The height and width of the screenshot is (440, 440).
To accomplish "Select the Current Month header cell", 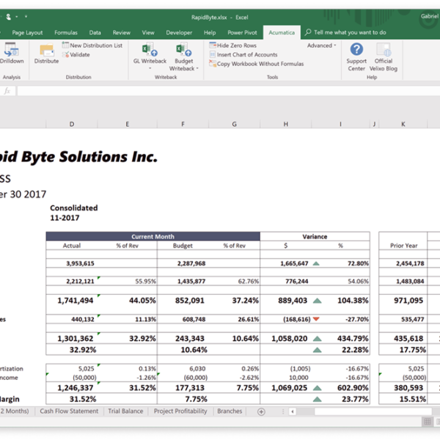I will 153,236.
